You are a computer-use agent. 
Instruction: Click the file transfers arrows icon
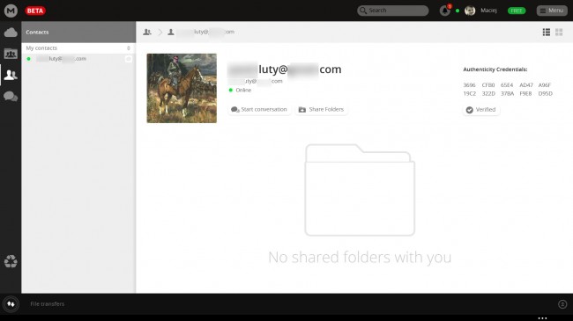[11, 304]
